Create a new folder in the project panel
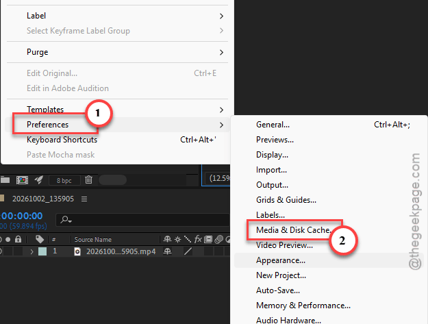Screen dimensions: 428x324 pyautogui.click(x=5, y=180)
